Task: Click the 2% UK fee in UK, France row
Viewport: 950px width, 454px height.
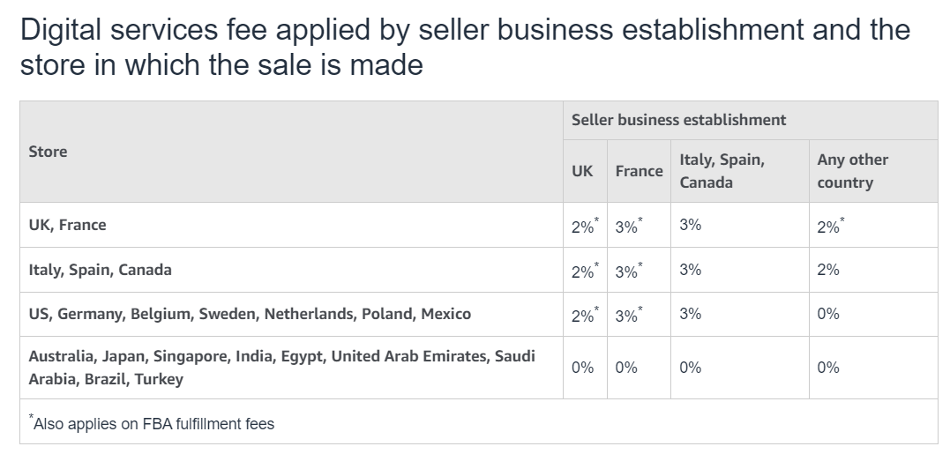Action: coord(584,226)
